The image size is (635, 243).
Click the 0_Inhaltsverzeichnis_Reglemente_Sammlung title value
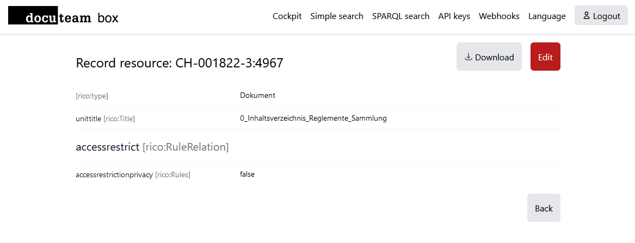coord(313,118)
